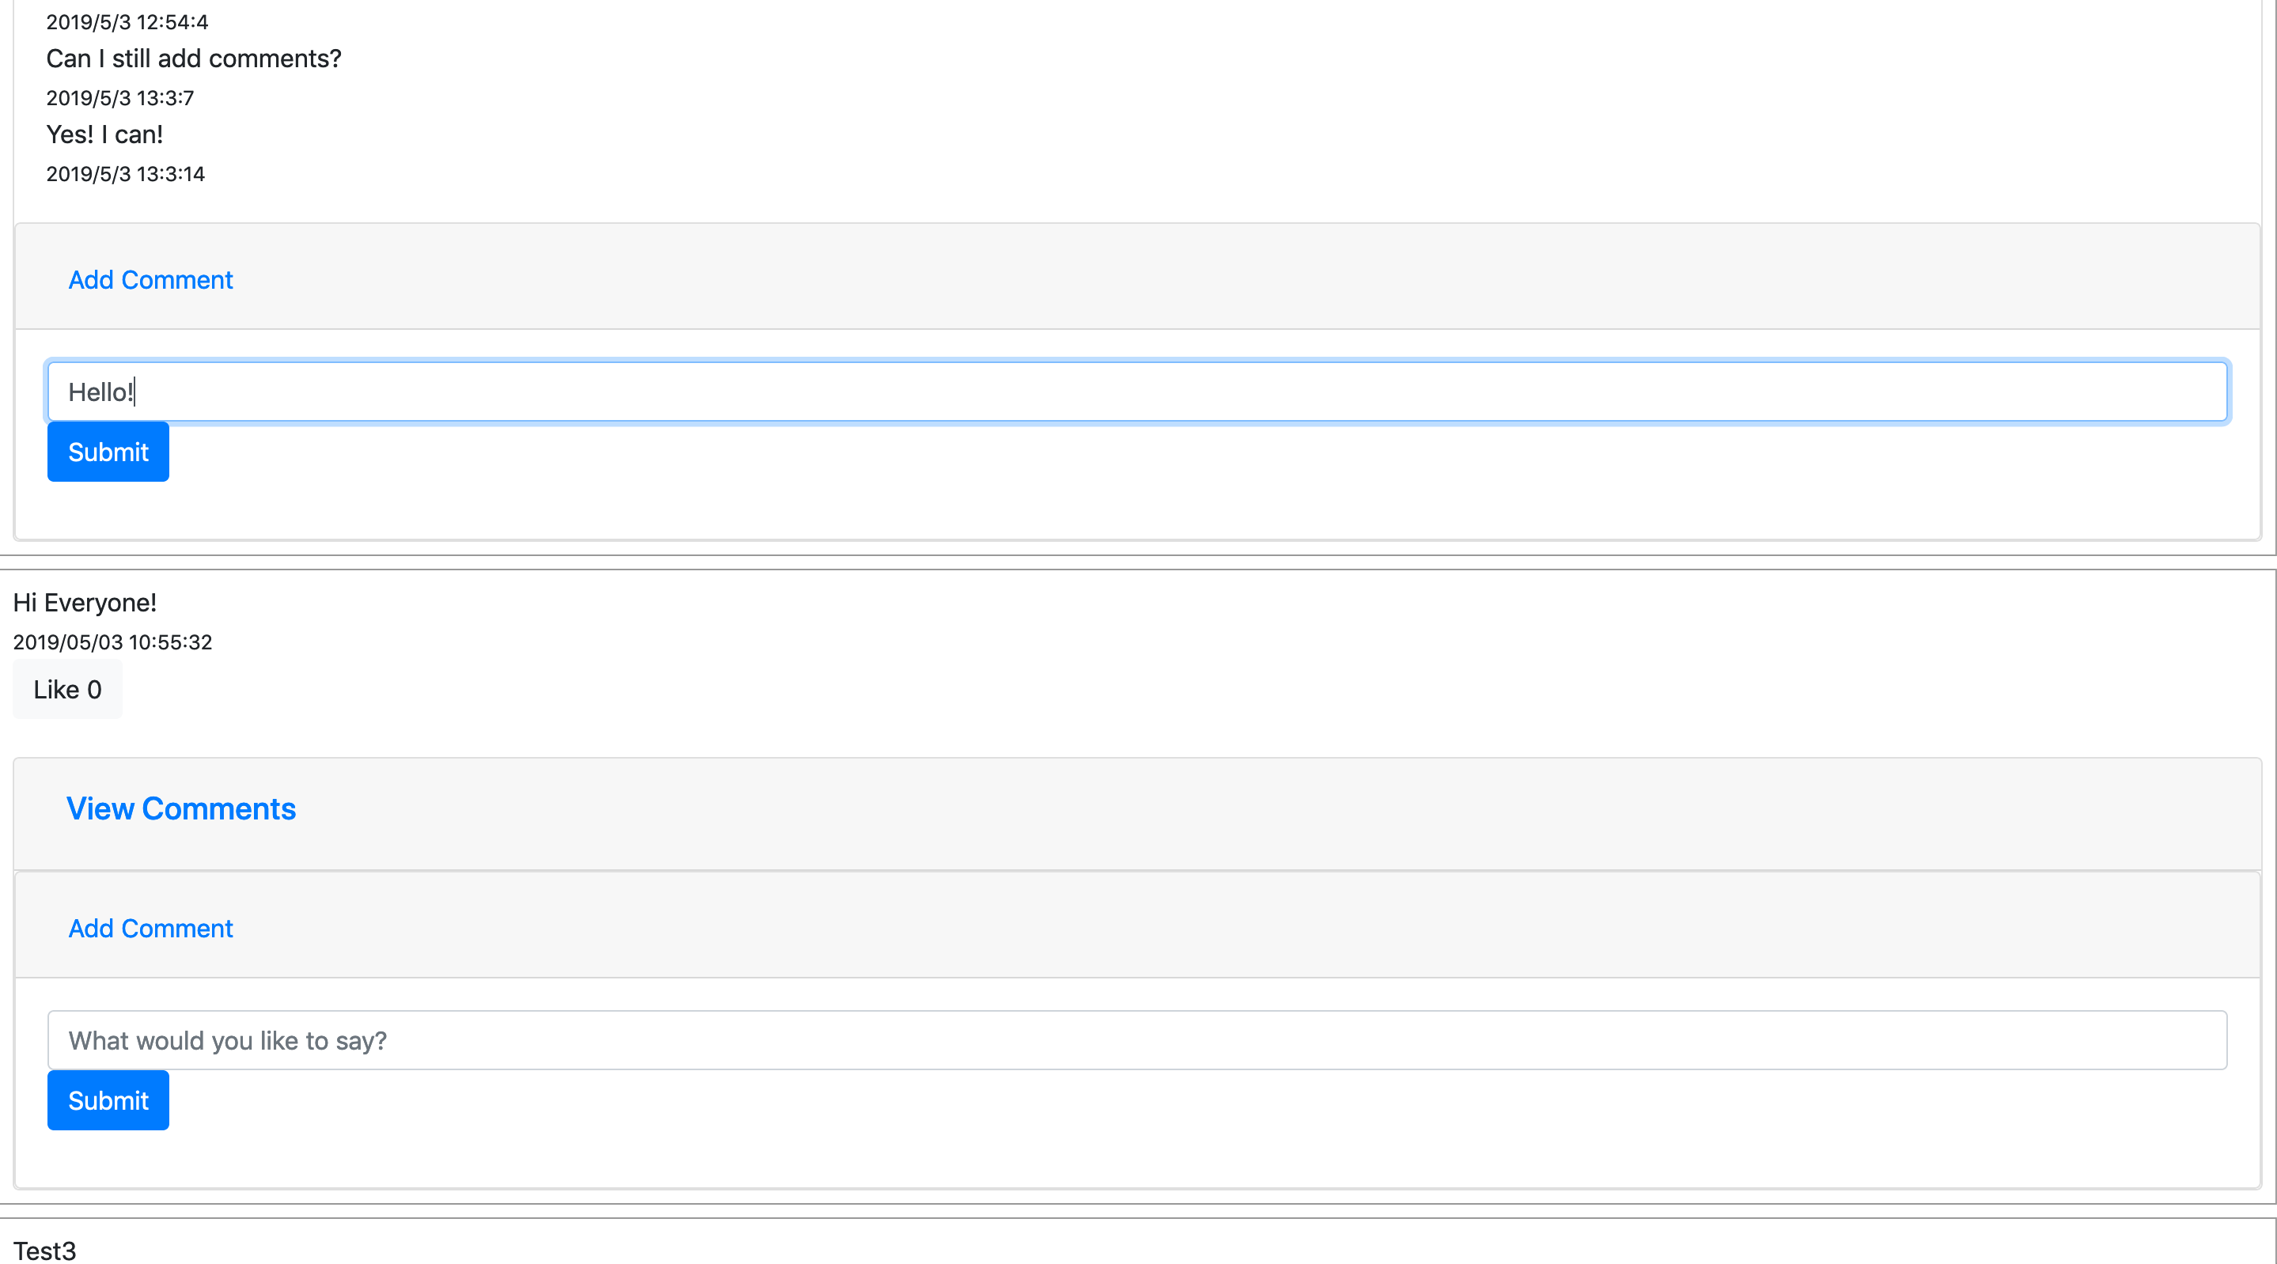
Task: Like the Hi Everyone! post
Action: [67, 690]
